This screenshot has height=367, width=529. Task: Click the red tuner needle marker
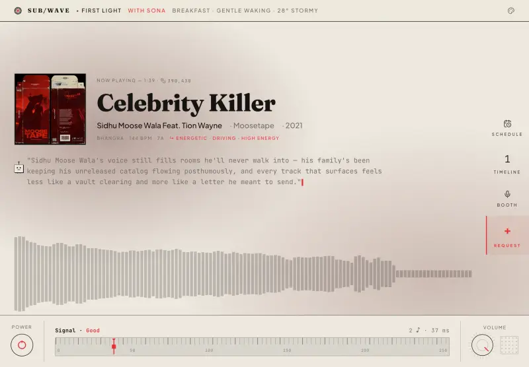(114, 346)
